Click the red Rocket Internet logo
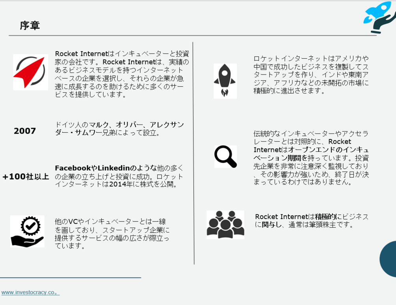396x305 pixels. (x=31, y=72)
